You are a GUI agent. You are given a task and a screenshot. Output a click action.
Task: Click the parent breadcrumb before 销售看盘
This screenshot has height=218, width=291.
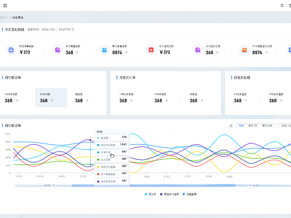coord(3,17)
